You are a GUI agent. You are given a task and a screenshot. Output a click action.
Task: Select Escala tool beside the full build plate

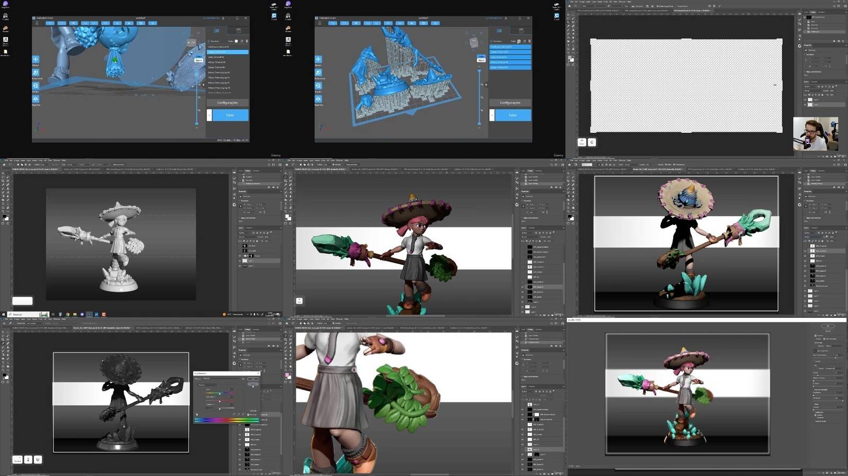[x=318, y=86]
